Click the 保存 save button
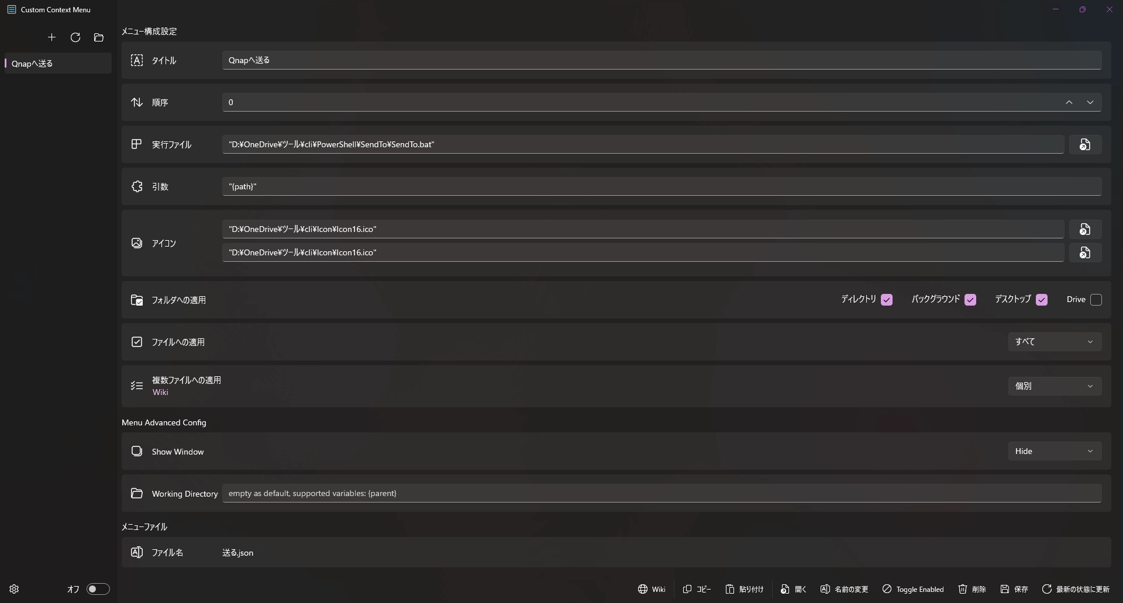The image size is (1123, 603). 1014,589
